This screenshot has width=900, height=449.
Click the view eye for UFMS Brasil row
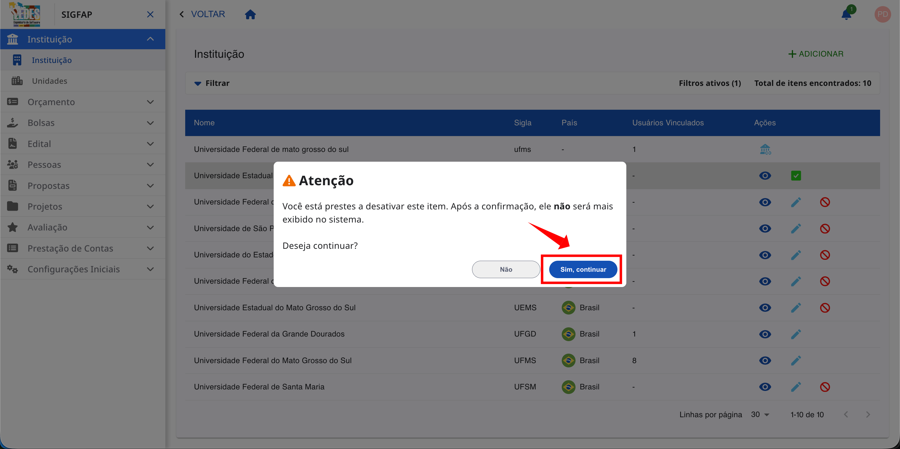click(x=765, y=360)
